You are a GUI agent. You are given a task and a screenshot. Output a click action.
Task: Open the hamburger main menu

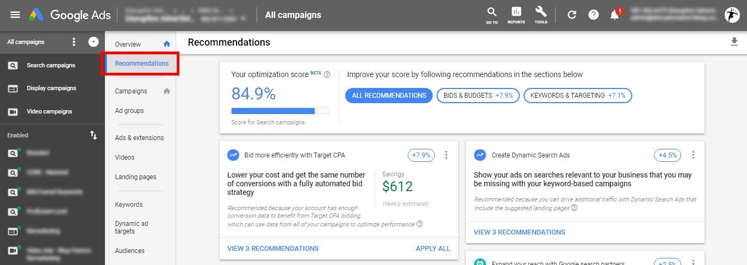point(15,15)
